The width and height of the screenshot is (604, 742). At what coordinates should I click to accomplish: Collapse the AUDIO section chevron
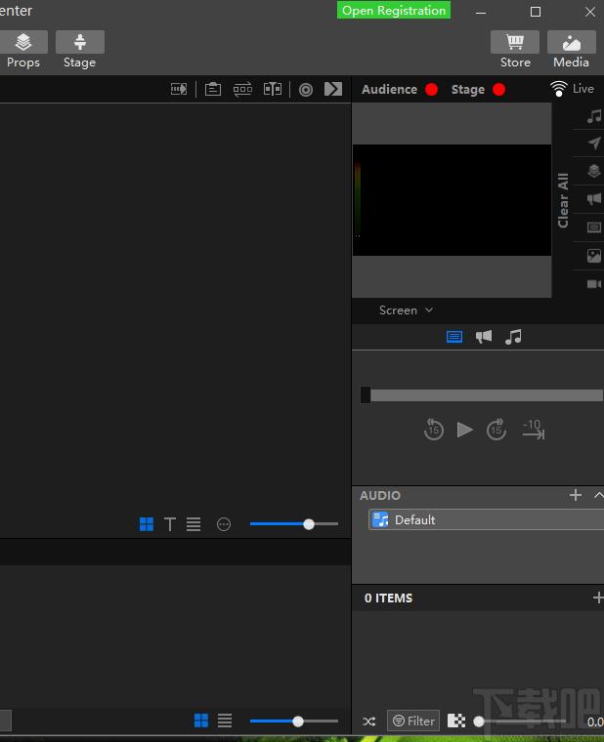tap(599, 495)
